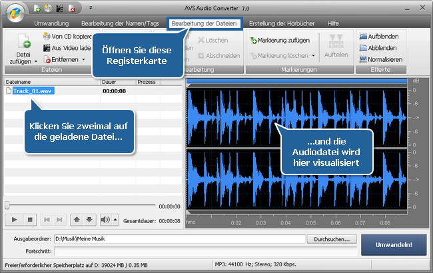Toggle mute with the speaker button
The image size is (433, 273).
click(105, 220)
